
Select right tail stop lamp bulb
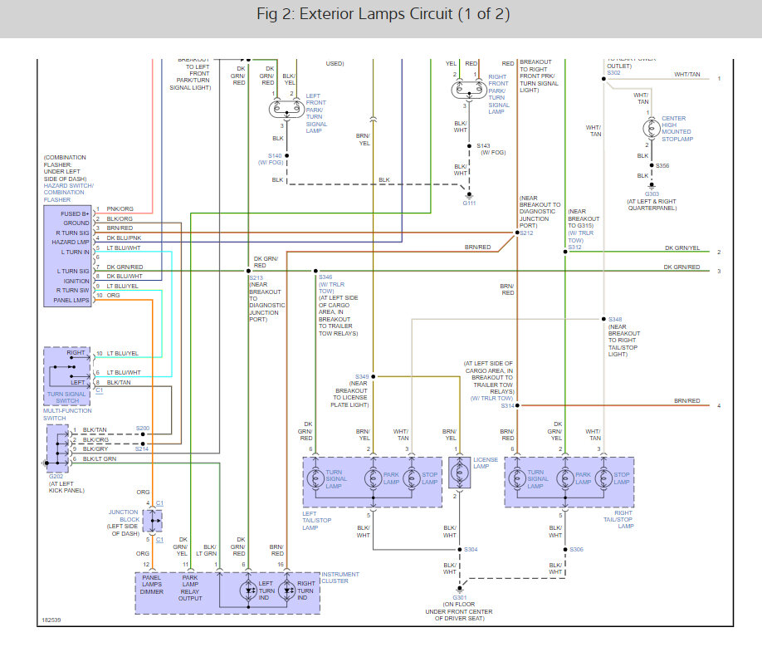pos(603,478)
